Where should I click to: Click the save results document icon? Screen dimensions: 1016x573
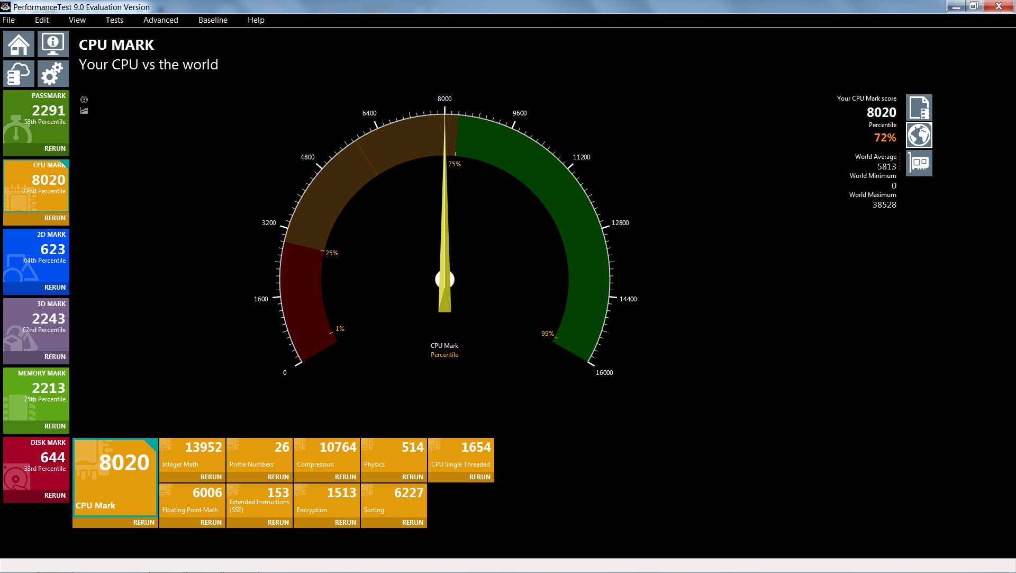pyautogui.click(x=919, y=108)
